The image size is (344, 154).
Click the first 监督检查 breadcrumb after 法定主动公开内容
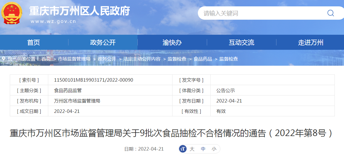pyautogui.click(x=177, y=59)
